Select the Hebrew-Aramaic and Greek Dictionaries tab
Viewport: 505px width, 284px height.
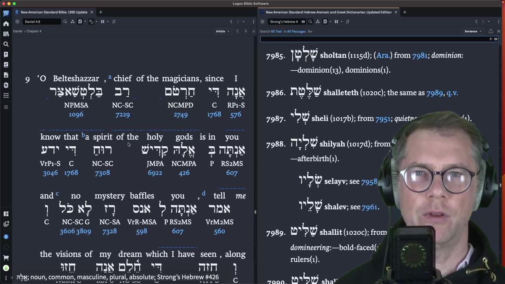point(329,12)
